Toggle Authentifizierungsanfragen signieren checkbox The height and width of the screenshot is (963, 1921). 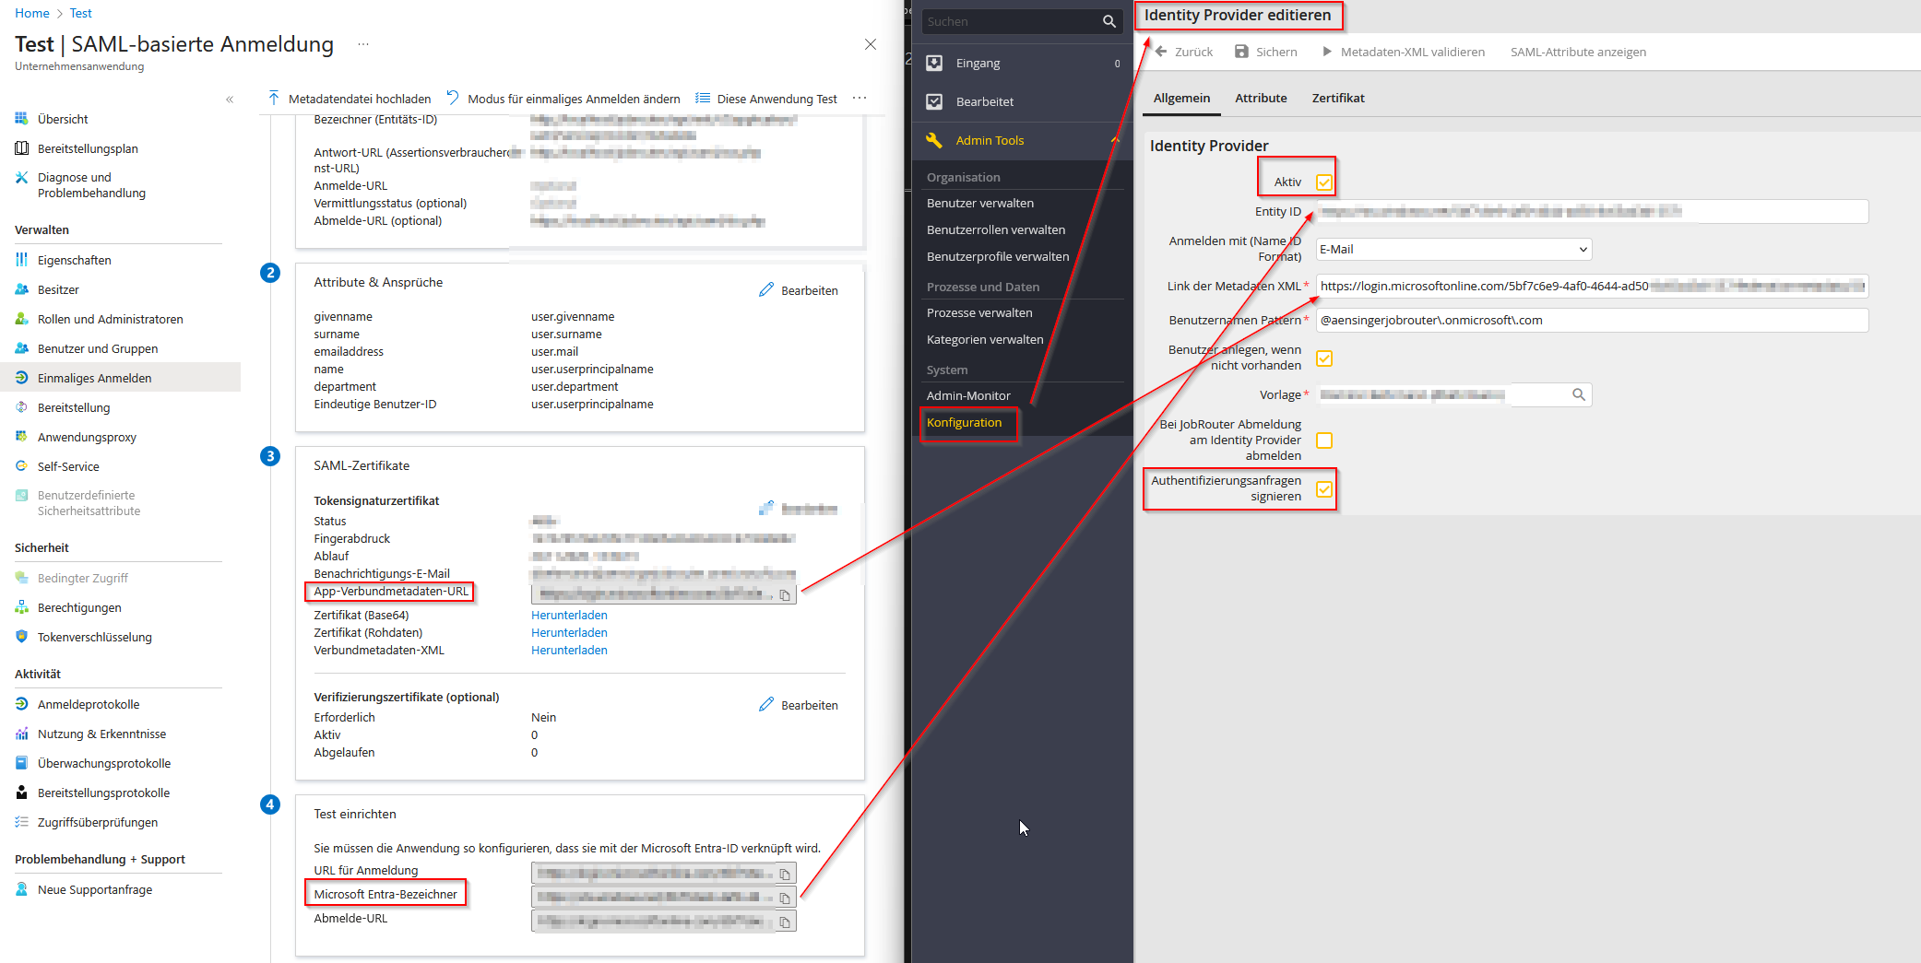pos(1324,488)
